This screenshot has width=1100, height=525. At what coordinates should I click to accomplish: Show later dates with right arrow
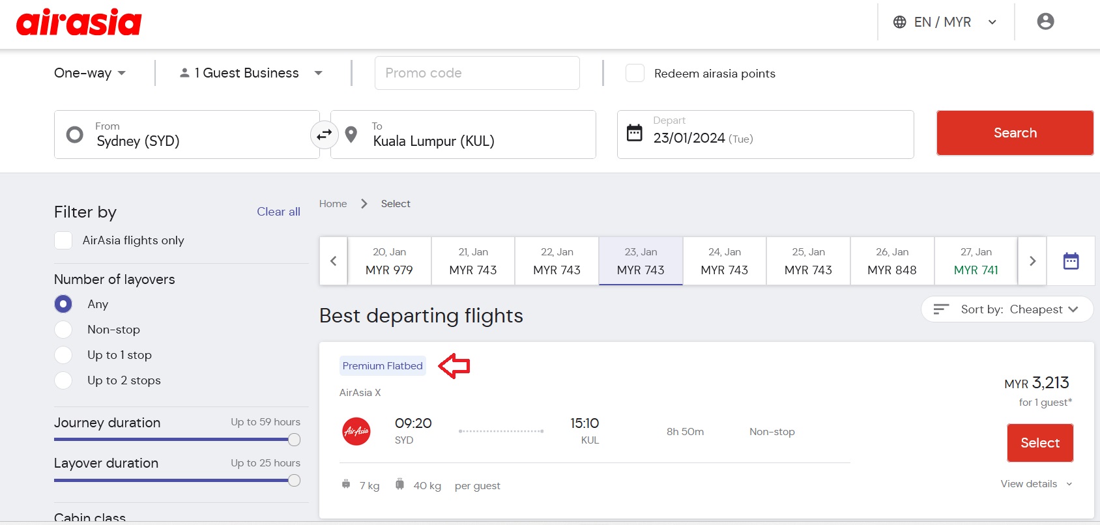coord(1032,261)
